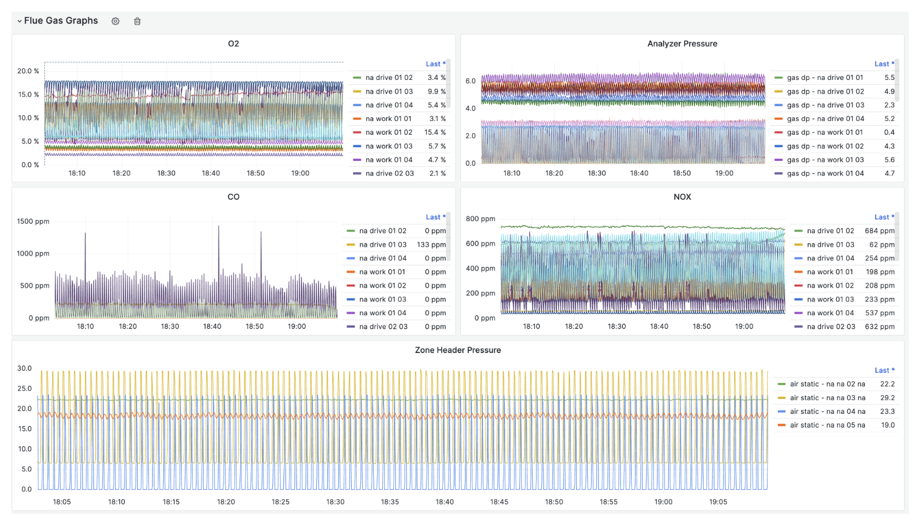Collapse the Flue Gas Graphs row
Screen dimensions: 922x532
pyautogui.click(x=20, y=21)
